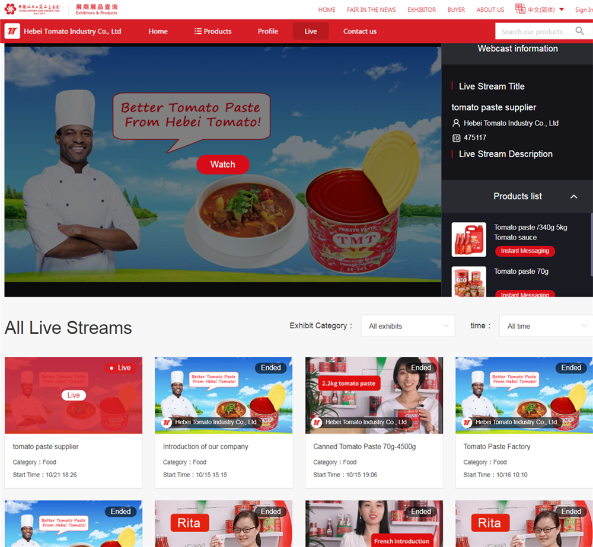
Task: Open the Tomato paste /340g 5kg product thumbnail
Action: click(x=469, y=239)
